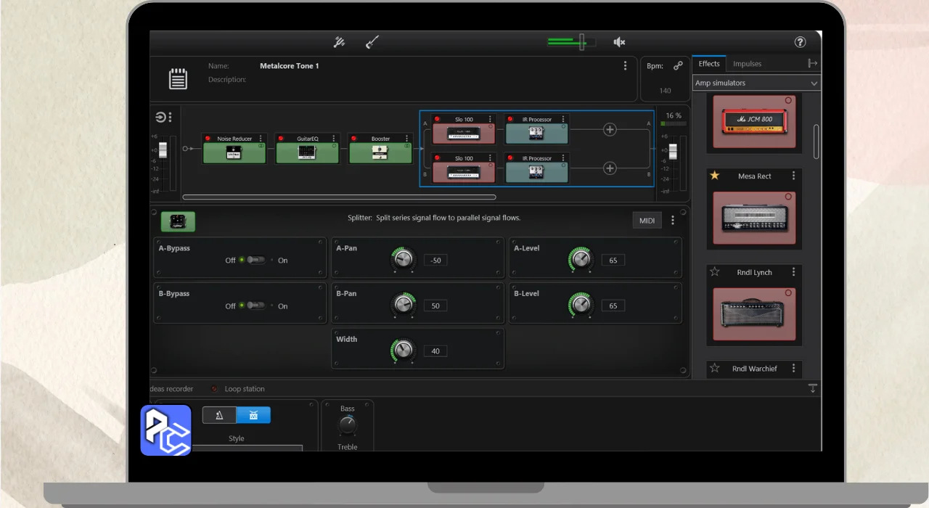The height and width of the screenshot is (508, 929).
Task: Open the help question mark icon
Action: point(801,42)
